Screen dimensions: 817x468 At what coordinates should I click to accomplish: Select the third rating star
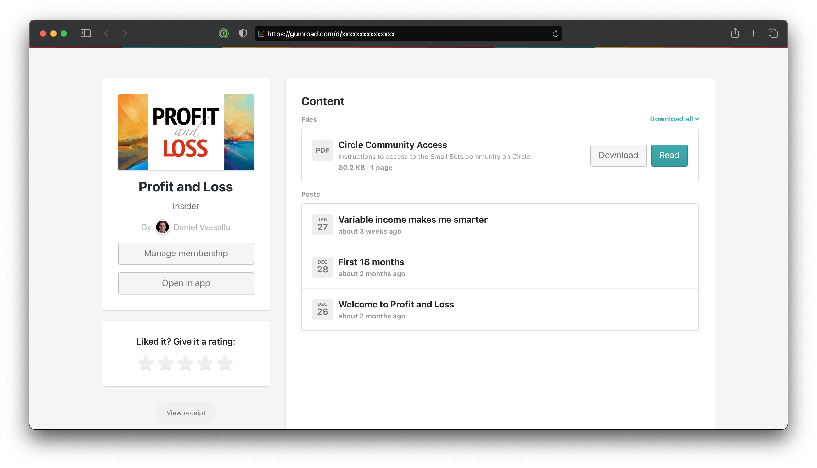pos(186,363)
